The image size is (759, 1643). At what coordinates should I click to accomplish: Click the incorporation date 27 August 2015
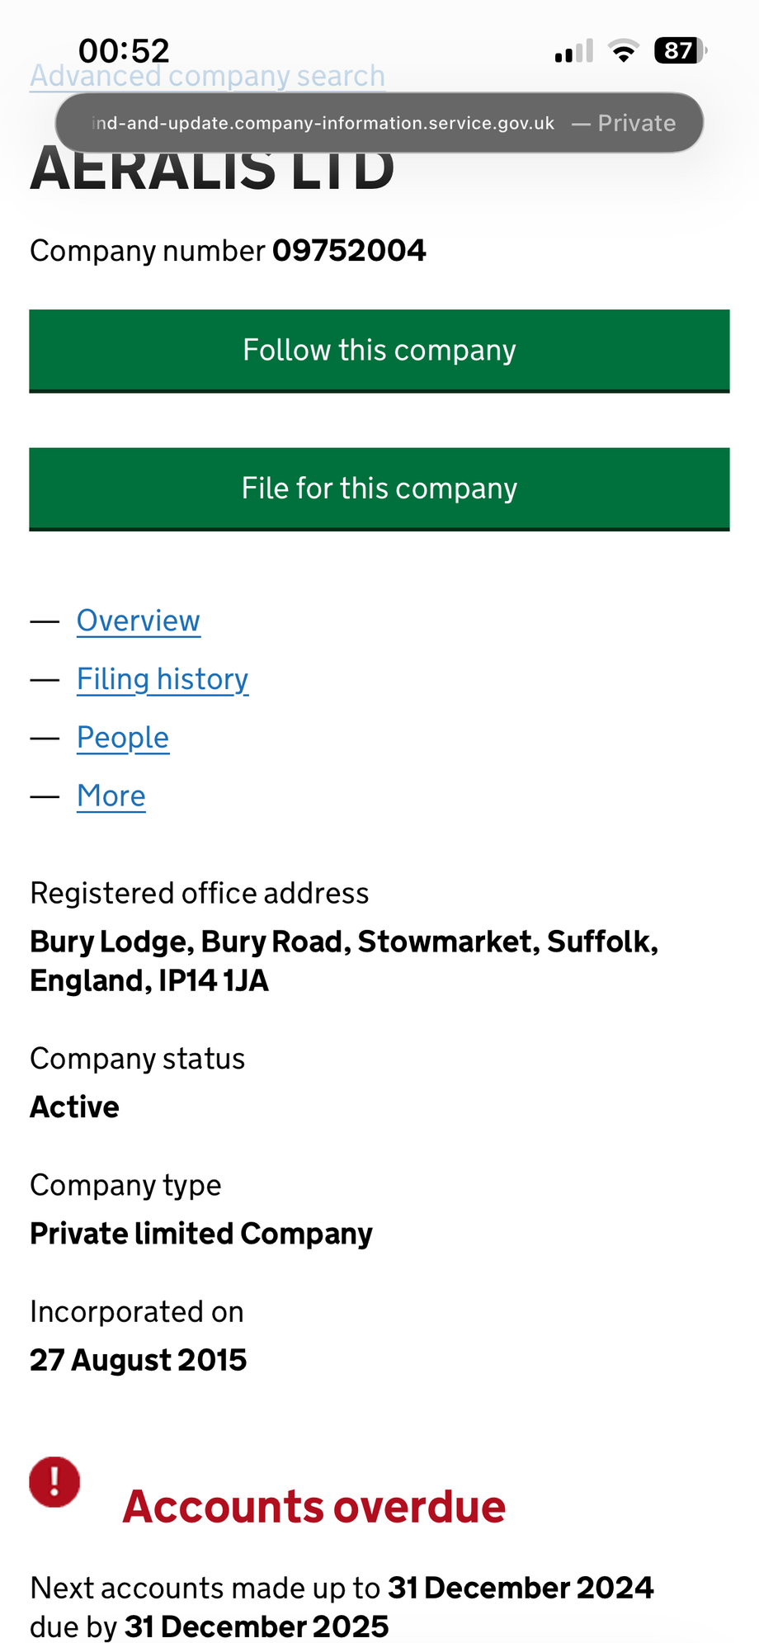click(139, 1360)
